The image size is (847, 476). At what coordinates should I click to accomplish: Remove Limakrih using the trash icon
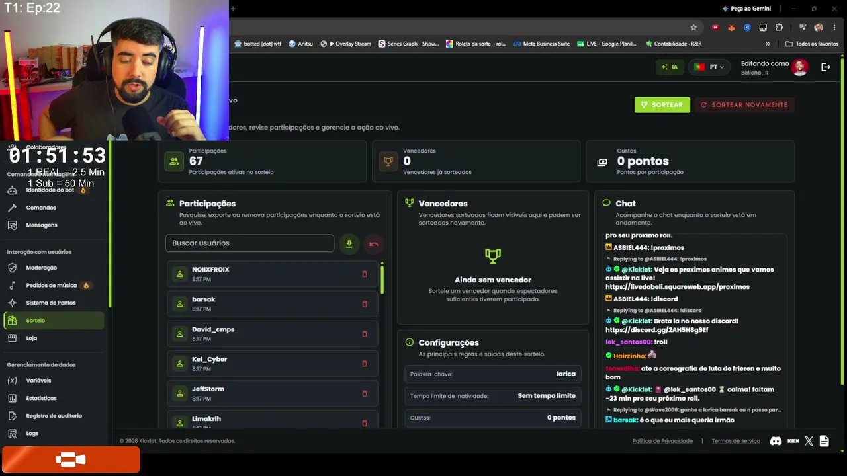click(365, 423)
